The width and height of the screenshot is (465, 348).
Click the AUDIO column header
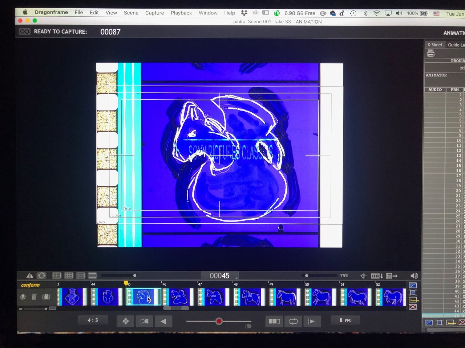(435, 90)
